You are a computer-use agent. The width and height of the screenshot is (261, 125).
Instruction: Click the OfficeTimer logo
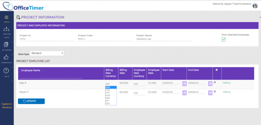[x=23, y=6]
